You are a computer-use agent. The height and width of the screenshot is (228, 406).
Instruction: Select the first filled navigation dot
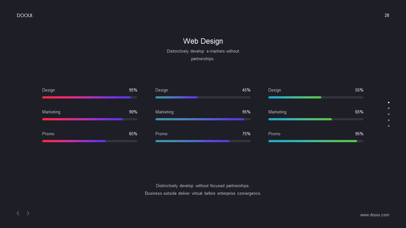tap(389, 103)
